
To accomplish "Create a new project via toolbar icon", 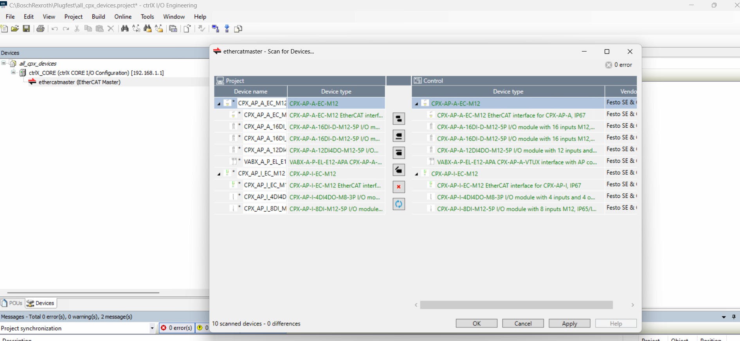I will (x=4, y=29).
